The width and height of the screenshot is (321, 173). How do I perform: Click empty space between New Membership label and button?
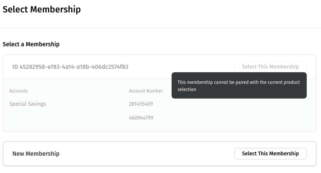(146, 153)
